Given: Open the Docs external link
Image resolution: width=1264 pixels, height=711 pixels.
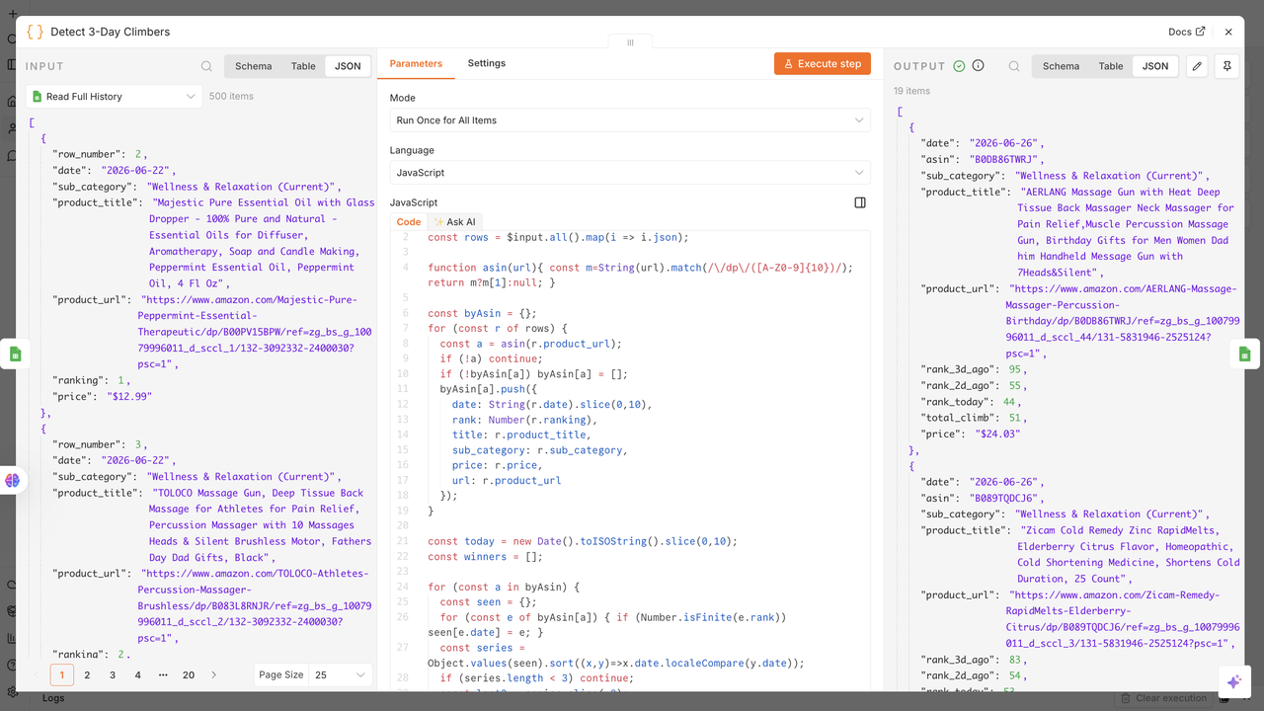Looking at the screenshot, I should 1186,32.
